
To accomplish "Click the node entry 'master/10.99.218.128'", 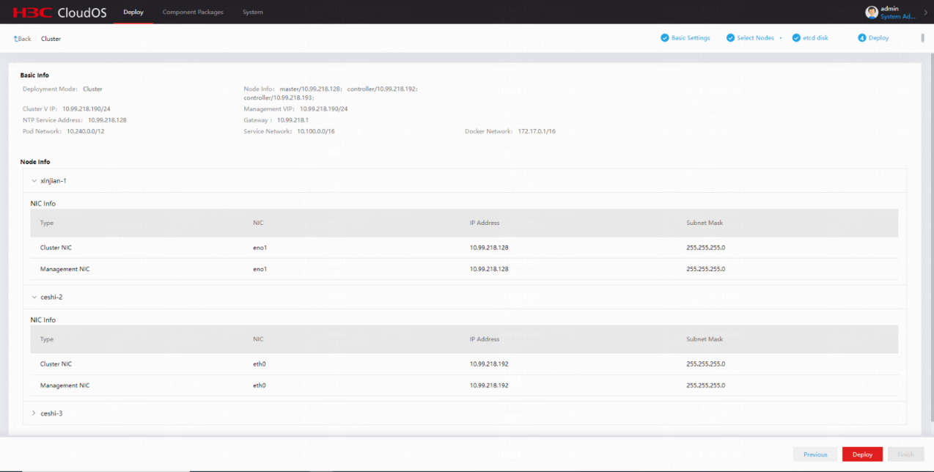I will (x=311, y=89).
